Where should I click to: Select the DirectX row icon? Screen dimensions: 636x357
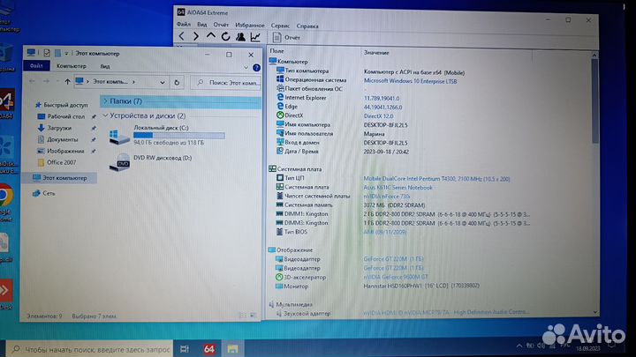[x=280, y=115]
